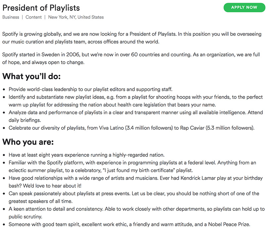Viewport: 268px width, 228px height.
Task: Click the eight years experience bullet
Action: pyautogui.click(x=87, y=155)
